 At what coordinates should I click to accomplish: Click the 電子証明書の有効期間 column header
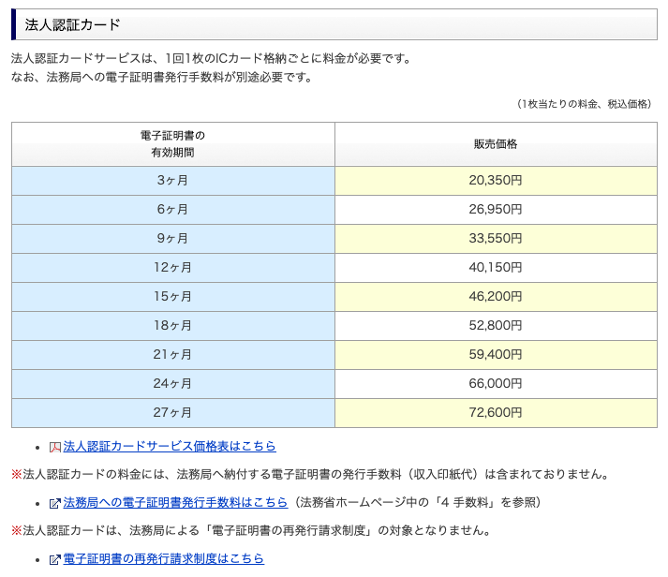[172, 143]
